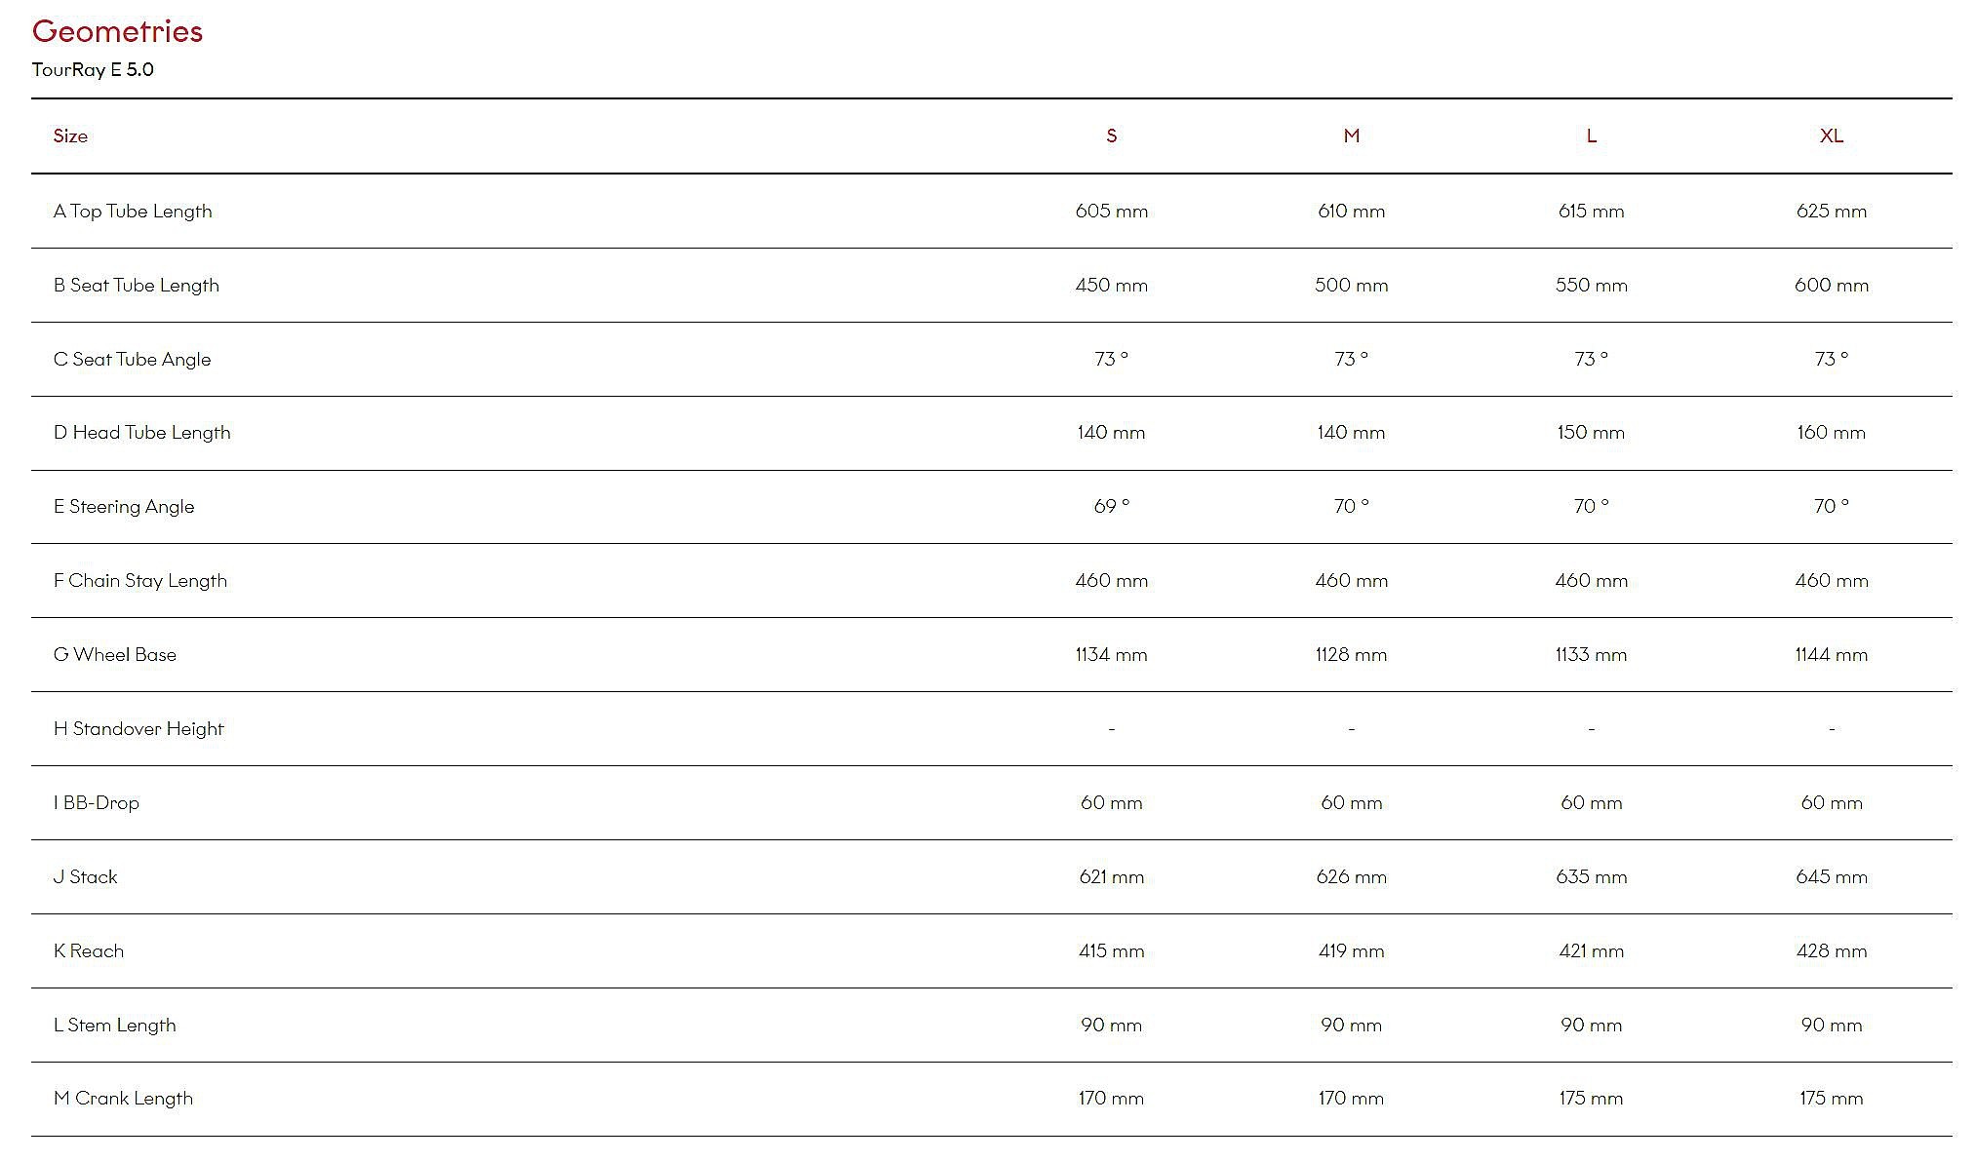Click the A Top Tube Length row label

pos(133,211)
